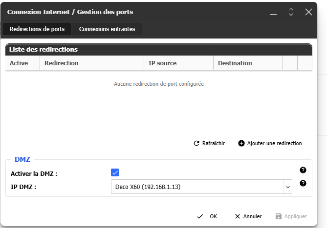The height and width of the screenshot is (228, 327).
Task: Switch to Redirections de ports tab
Action: (x=37, y=29)
